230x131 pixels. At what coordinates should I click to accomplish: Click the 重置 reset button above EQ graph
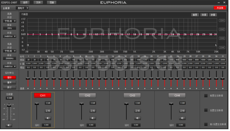(195, 15)
